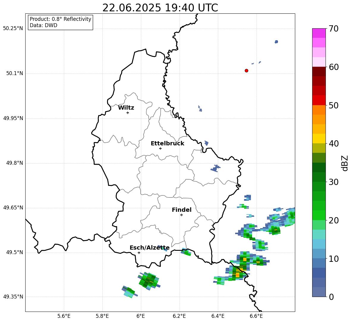Click the 49.5°N latitude label
Screen dimensions: 352x322
point(15,252)
